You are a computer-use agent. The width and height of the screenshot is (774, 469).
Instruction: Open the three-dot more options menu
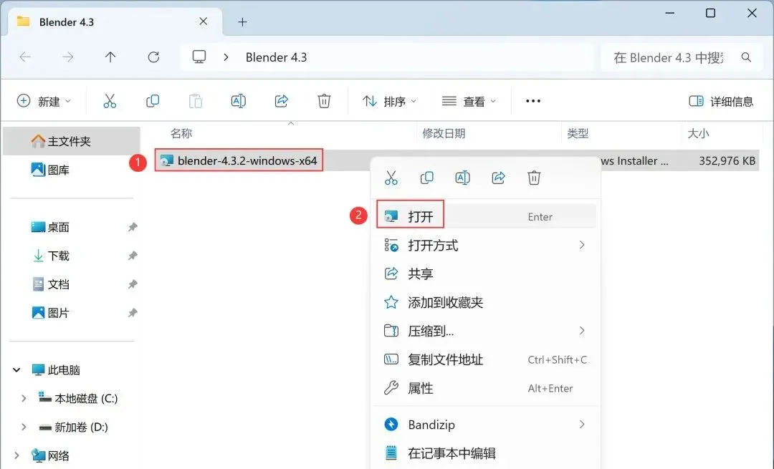[x=533, y=101]
